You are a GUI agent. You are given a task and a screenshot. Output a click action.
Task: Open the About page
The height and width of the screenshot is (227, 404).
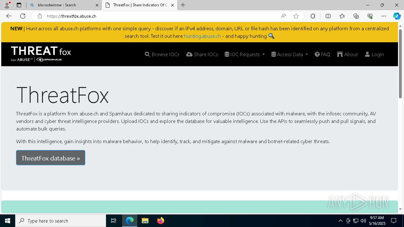pos(348,54)
